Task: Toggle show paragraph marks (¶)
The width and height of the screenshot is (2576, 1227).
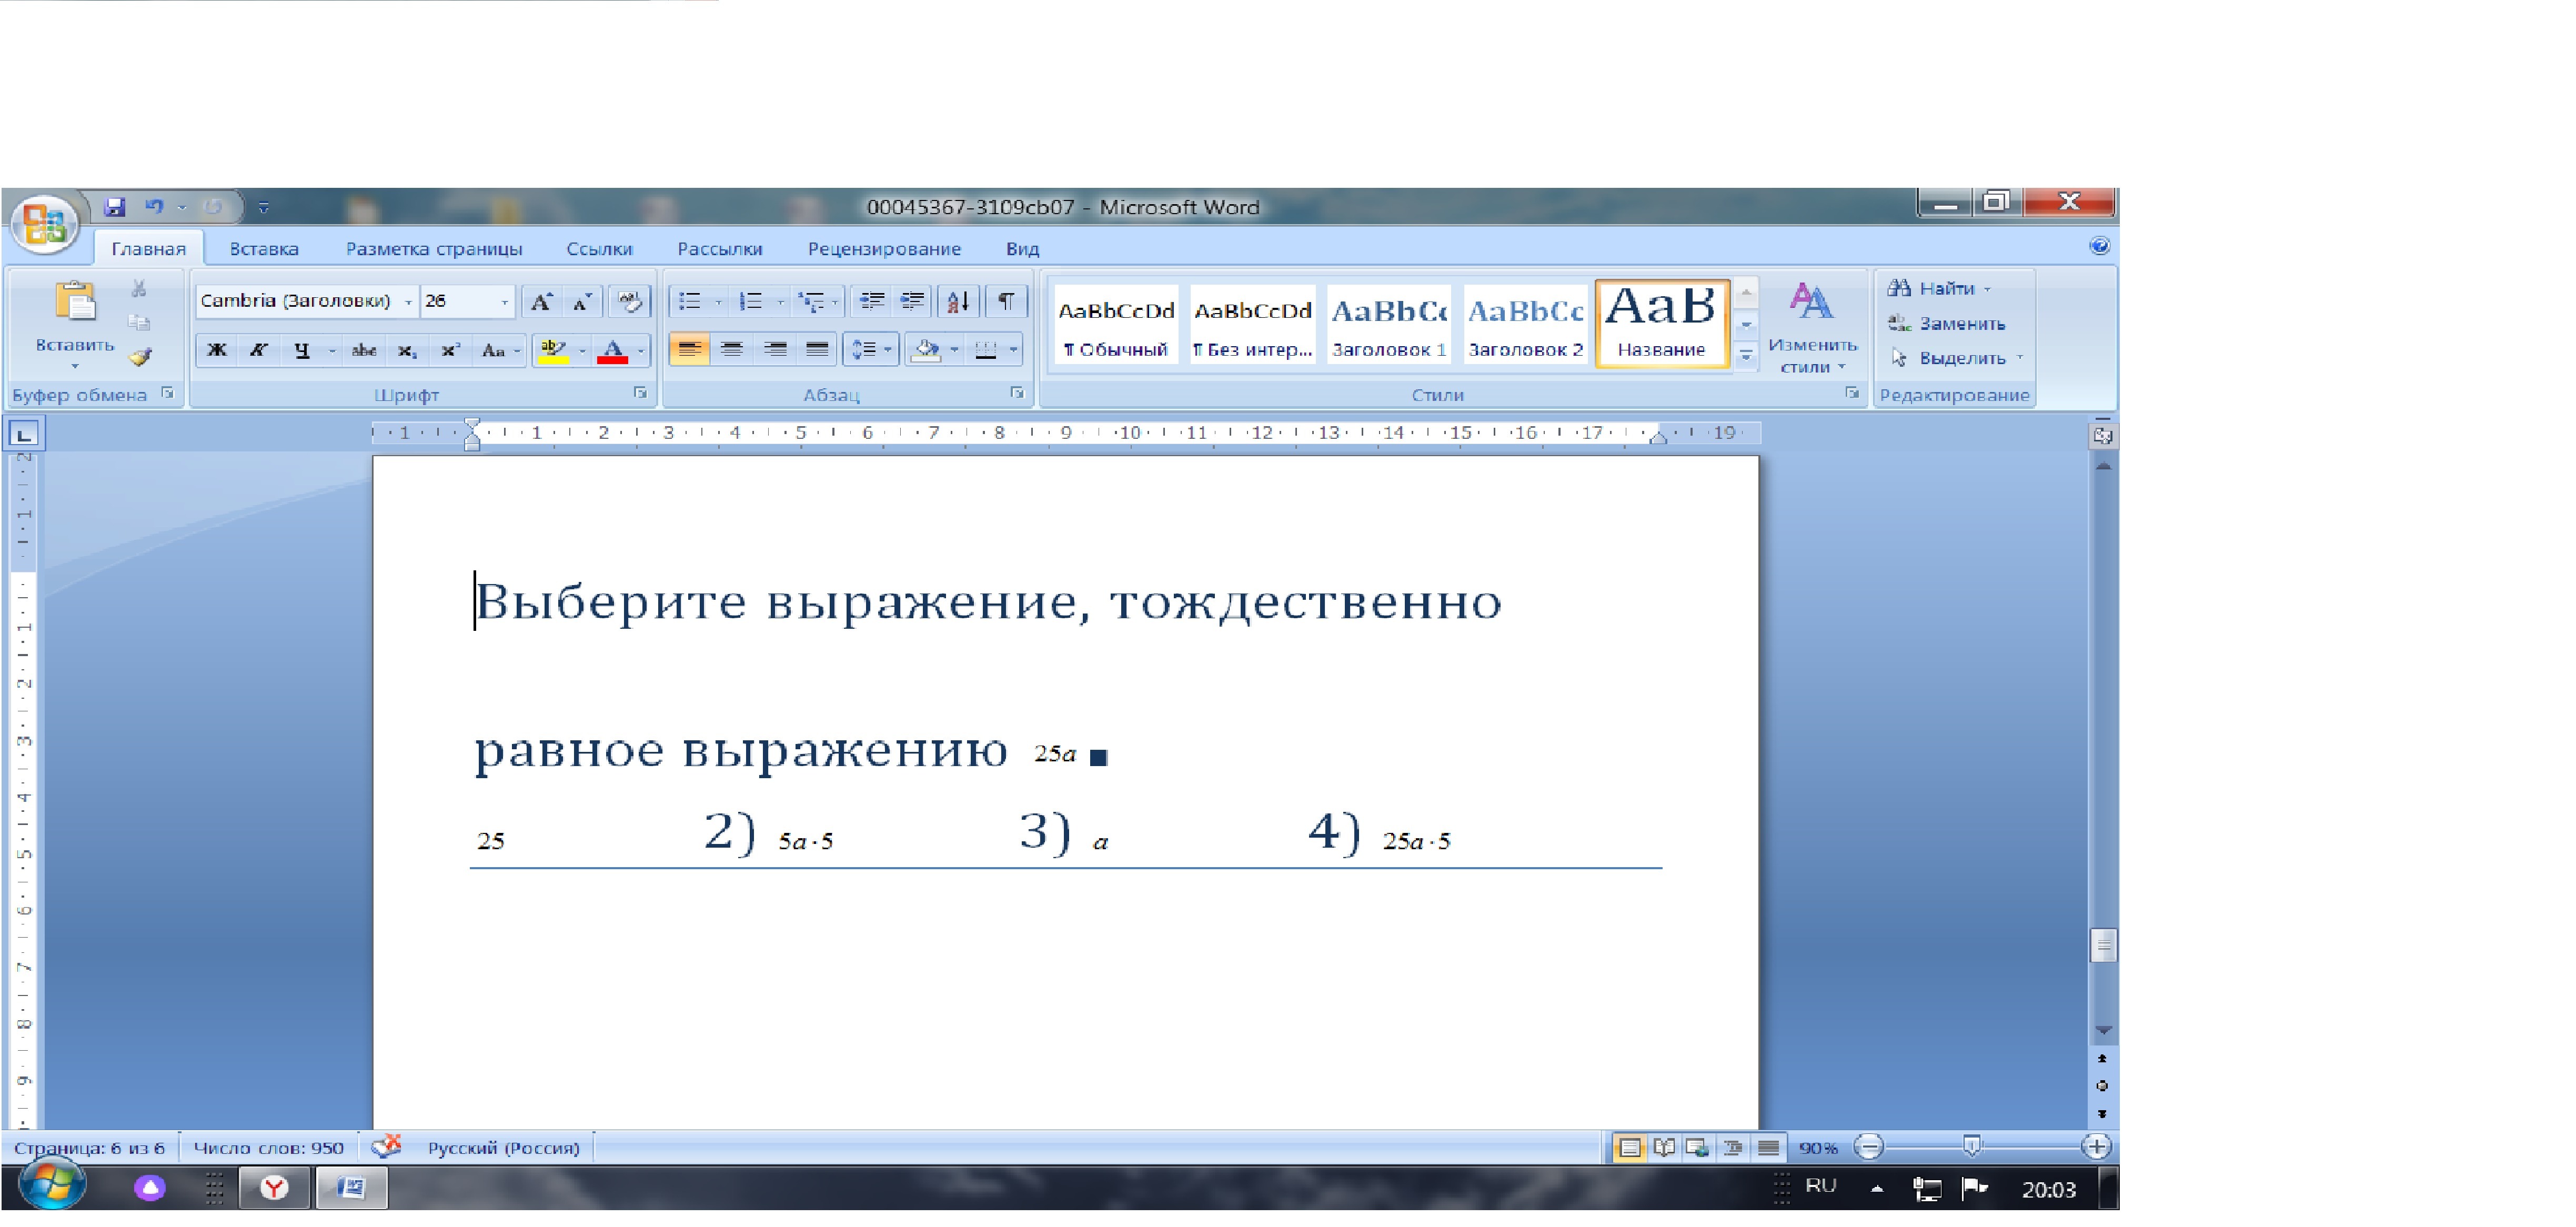Action: pos(1006,301)
